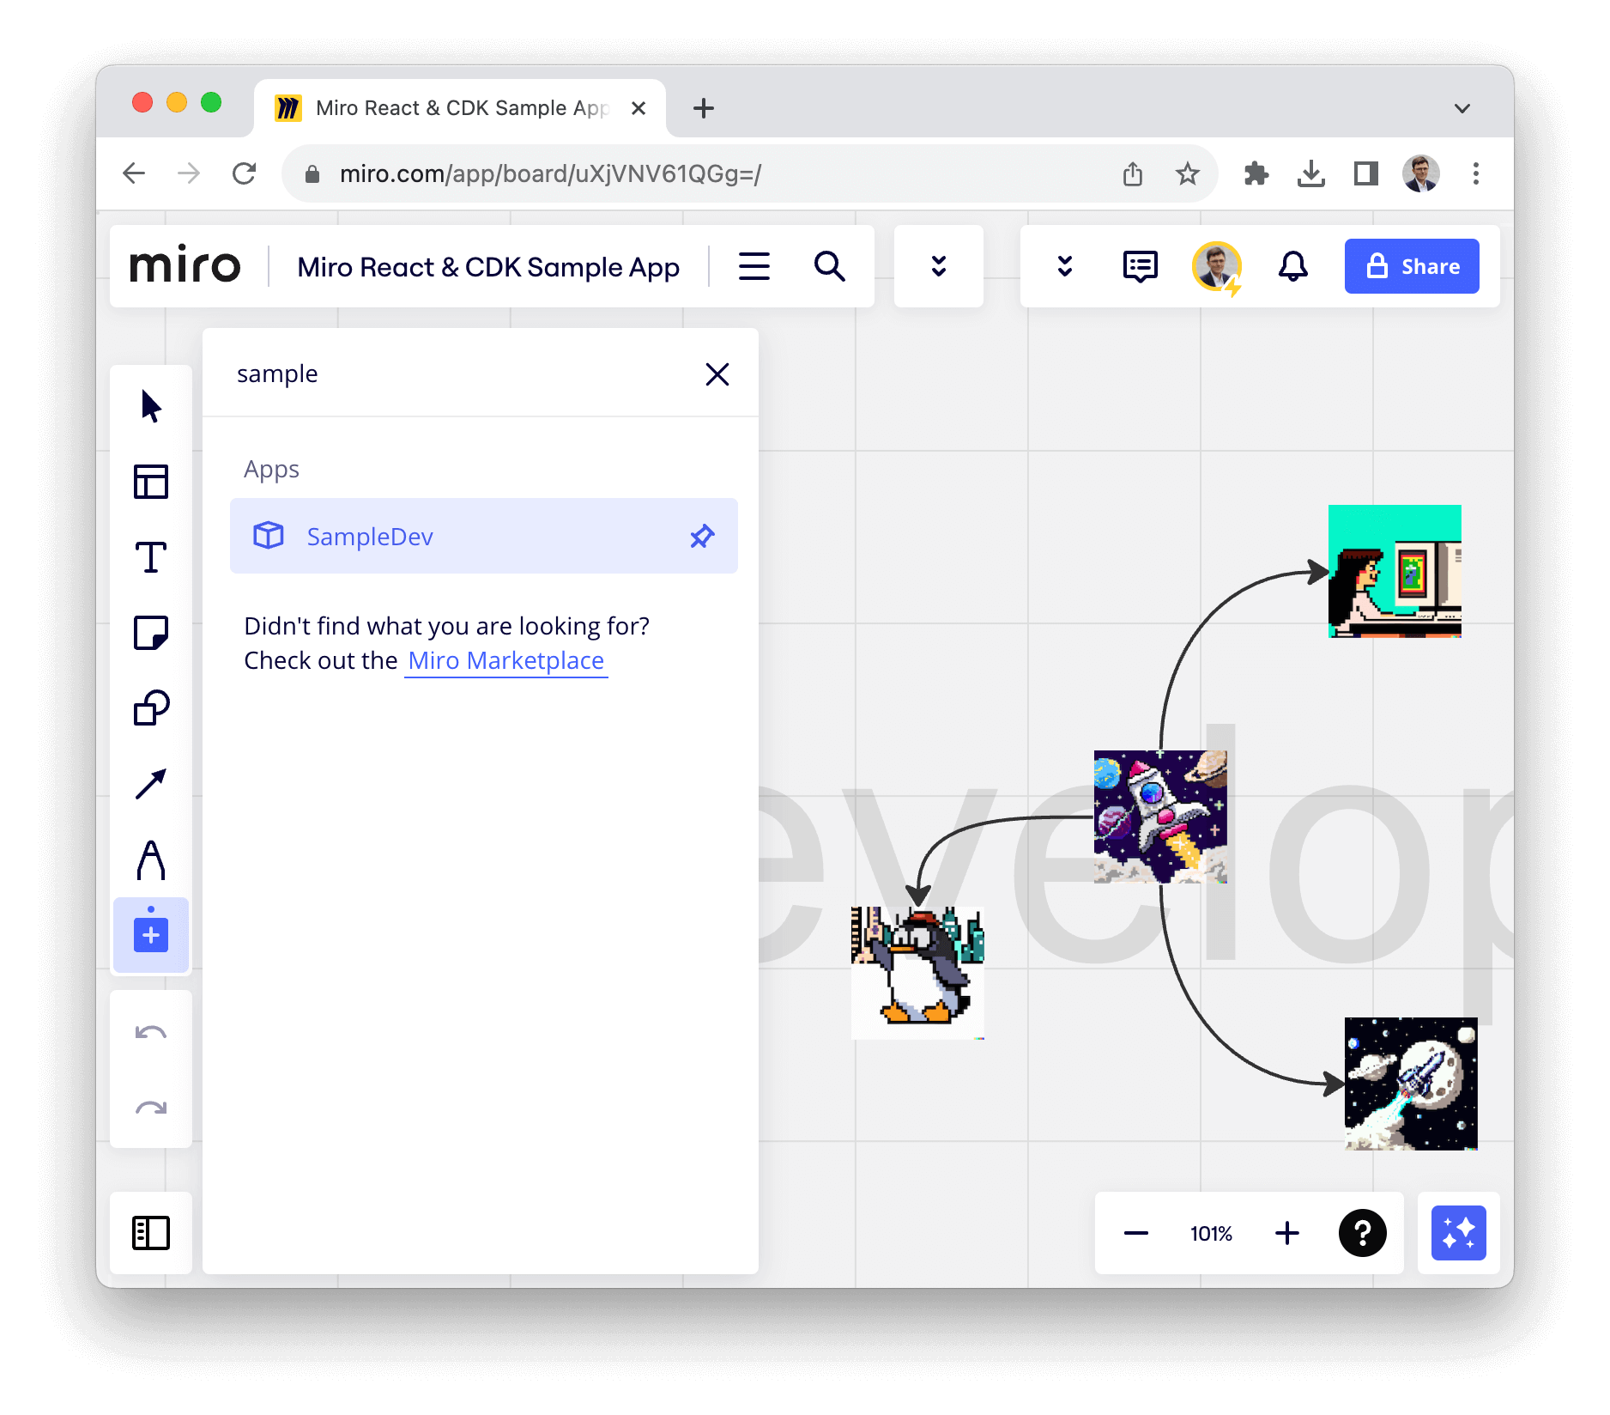Reload the browser page
The height and width of the screenshot is (1415, 1610).
pyautogui.click(x=245, y=173)
